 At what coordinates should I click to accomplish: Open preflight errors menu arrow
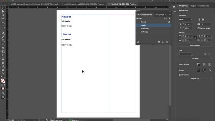click(x=82, y=120)
